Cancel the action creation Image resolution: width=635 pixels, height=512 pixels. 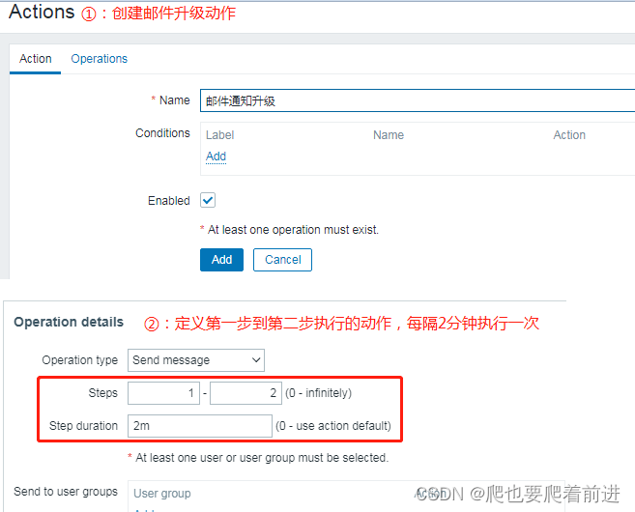282,260
